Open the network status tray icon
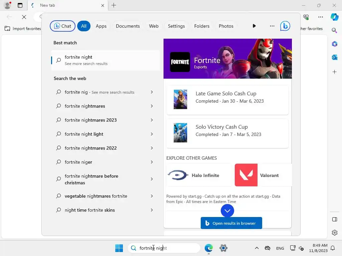The height and width of the screenshot is (256, 342). click(293, 248)
